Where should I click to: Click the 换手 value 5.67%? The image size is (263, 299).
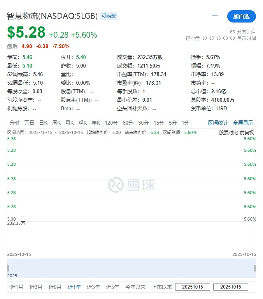(213, 57)
